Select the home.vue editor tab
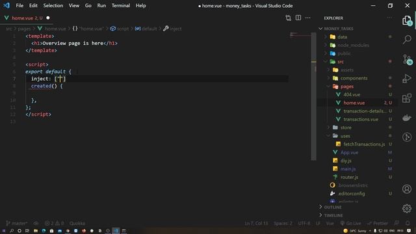Image resolution: width=416 pixels, height=234 pixels. click(x=27, y=18)
